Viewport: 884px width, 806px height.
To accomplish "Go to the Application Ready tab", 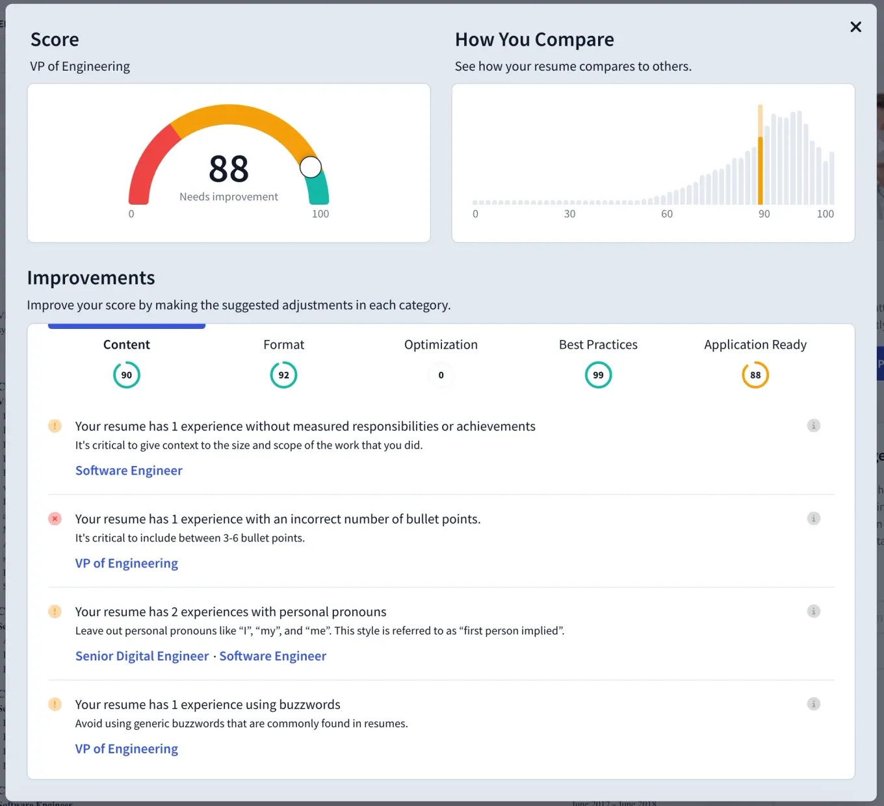I will tap(755, 361).
